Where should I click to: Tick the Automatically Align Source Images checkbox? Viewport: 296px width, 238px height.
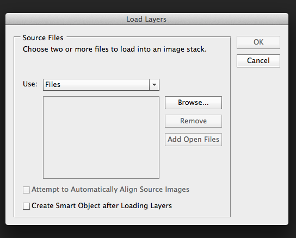click(26, 190)
